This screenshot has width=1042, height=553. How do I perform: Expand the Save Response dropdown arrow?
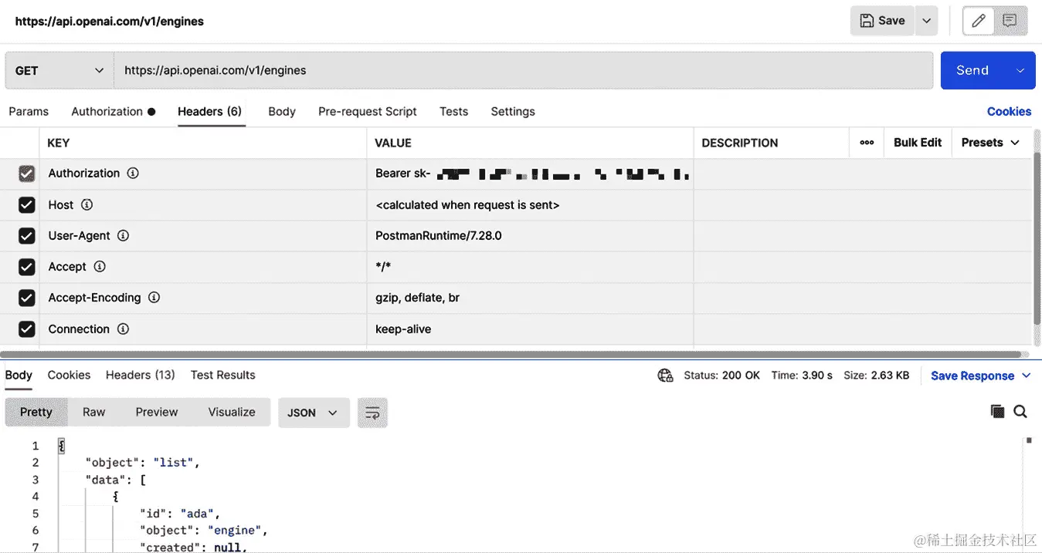(x=1026, y=376)
